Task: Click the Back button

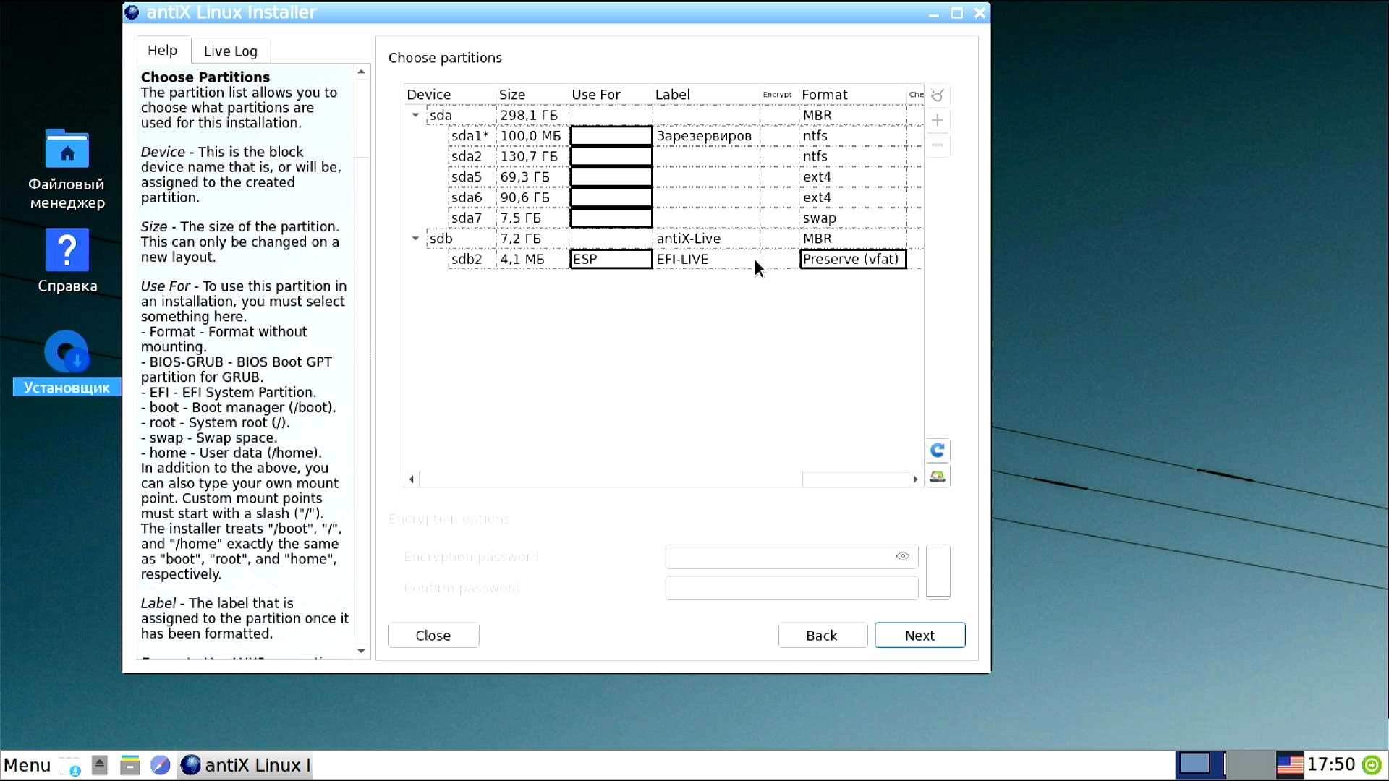Action: pyautogui.click(x=823, y=635)
